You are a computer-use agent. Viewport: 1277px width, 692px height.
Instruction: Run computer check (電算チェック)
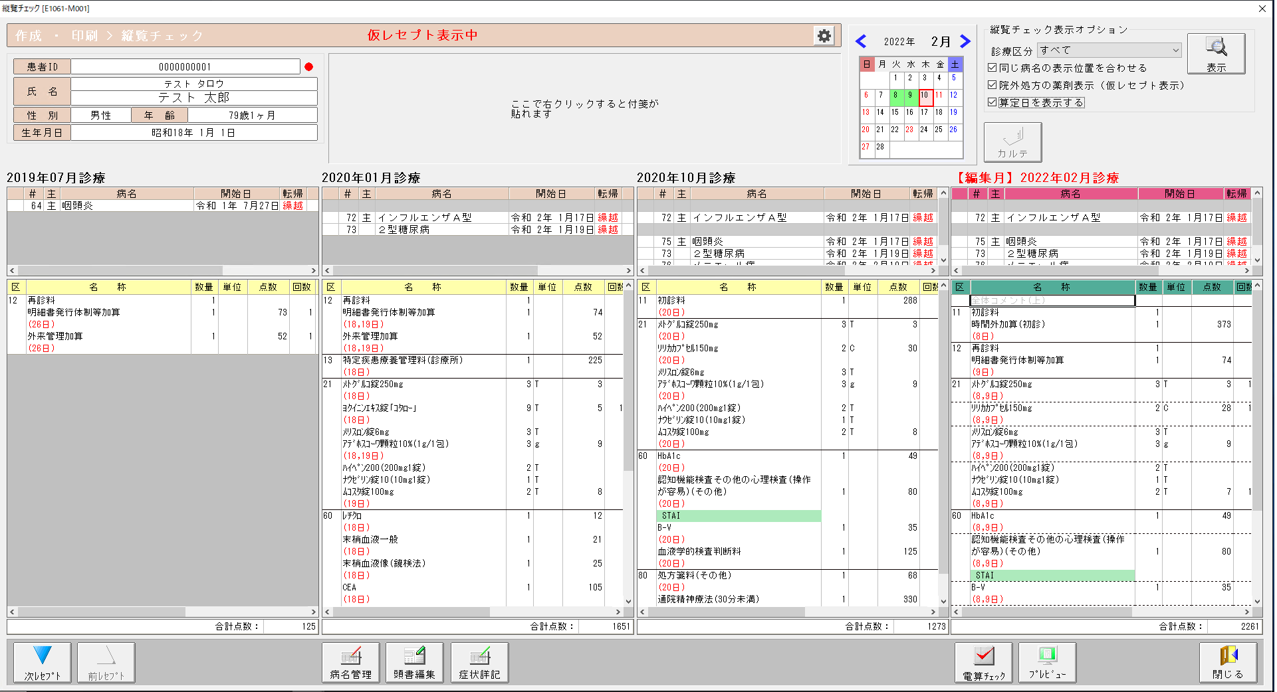(983, 662)
